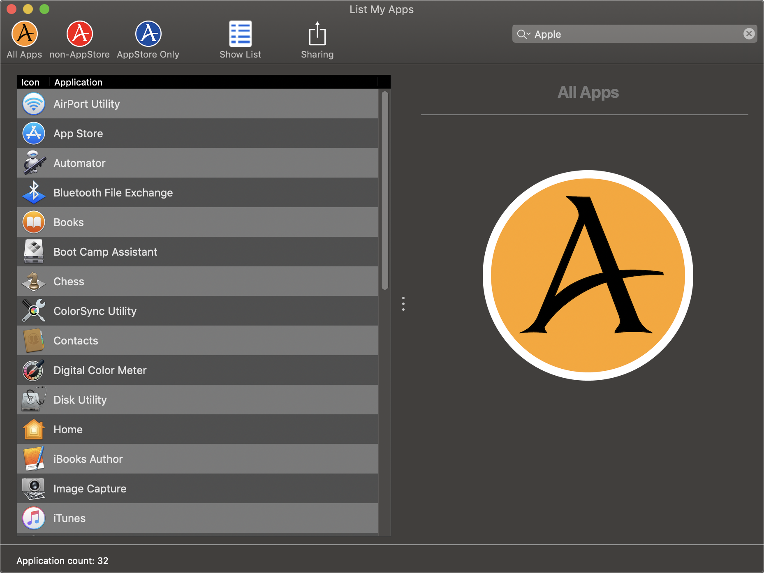Click the Chess knight icon
764x573 pixels.
(x=34, y=281)
